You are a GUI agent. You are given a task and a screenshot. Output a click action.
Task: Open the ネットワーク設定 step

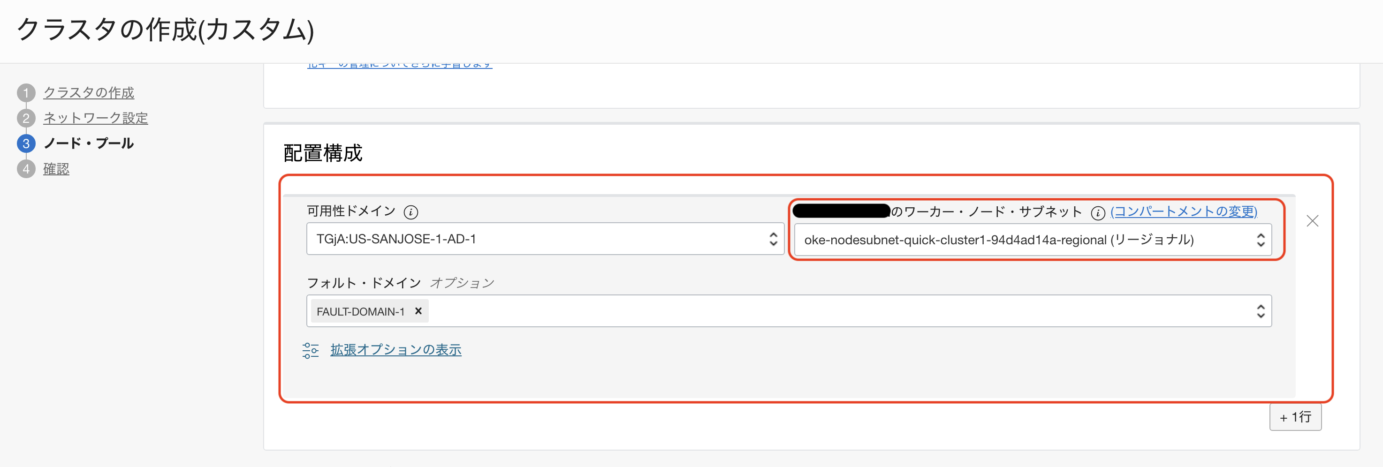click(96, 118)
